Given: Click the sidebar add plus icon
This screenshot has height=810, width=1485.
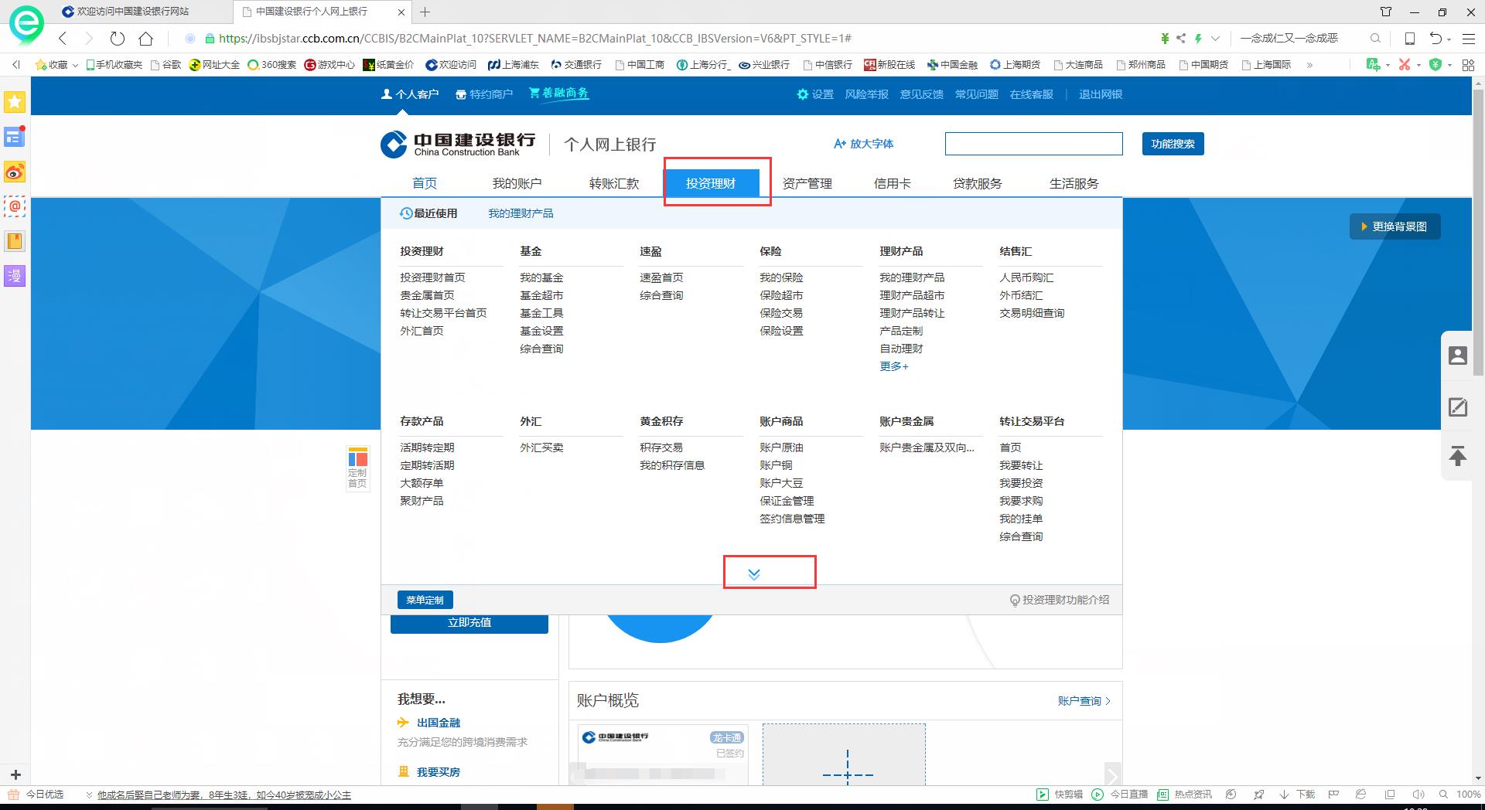Looking at the screenshot, I should click(15, 774).
